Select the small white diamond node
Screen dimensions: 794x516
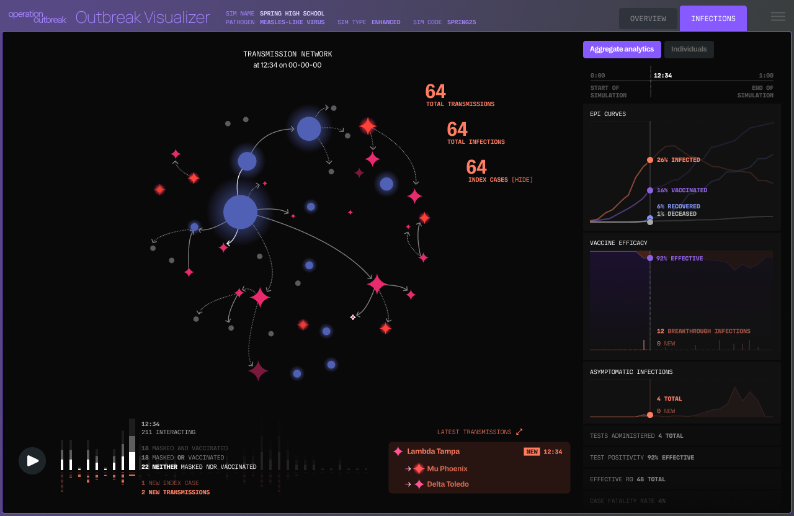click(x=353, y=317)
